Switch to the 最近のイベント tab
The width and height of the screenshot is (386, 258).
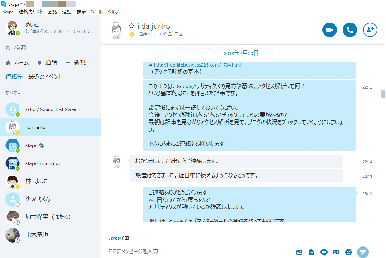click(x=45, y=77)
